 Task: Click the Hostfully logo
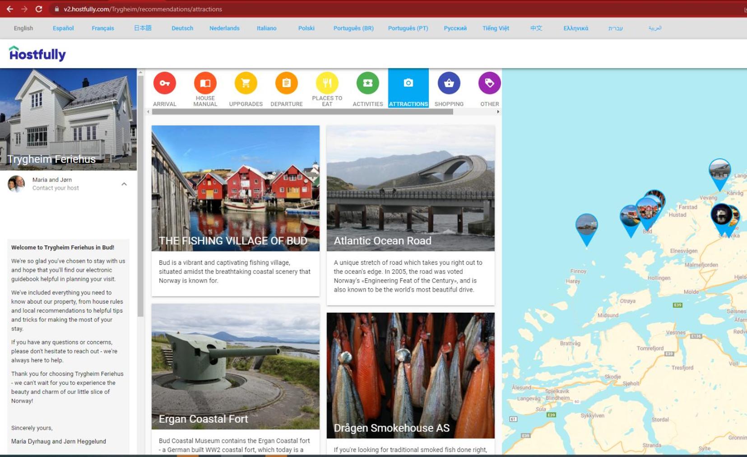[37, 54]
